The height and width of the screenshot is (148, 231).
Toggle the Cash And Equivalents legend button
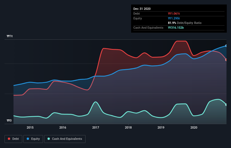pyautogui.click(x=65, y=139)
